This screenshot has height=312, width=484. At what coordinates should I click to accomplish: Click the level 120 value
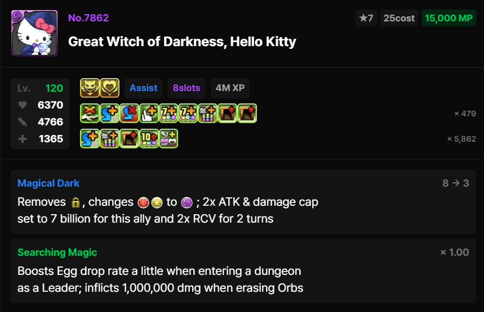click(x=54, y=88)
